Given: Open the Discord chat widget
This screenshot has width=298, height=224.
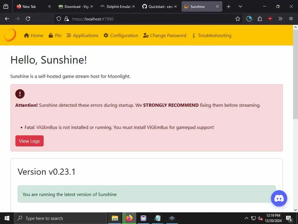Looking at the screenshot, I should (279, 198).
